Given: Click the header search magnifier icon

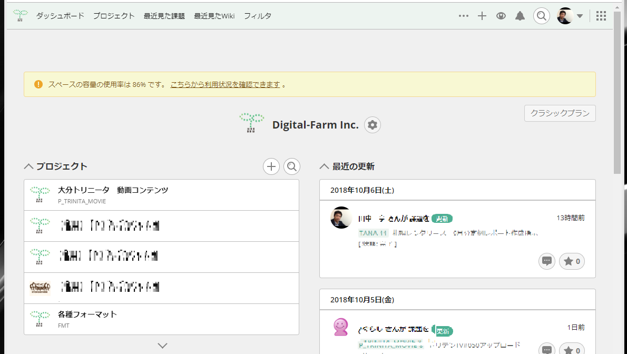Looking at the screenshot, I should (542, 16).
